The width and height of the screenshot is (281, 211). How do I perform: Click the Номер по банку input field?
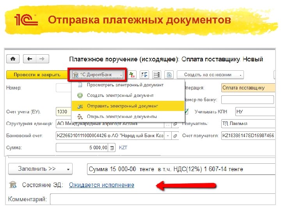pyautogui.click(x=247, y=100)
